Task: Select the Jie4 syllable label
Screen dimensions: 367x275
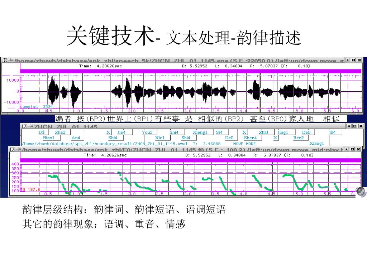Action: (x=121, y=132)
